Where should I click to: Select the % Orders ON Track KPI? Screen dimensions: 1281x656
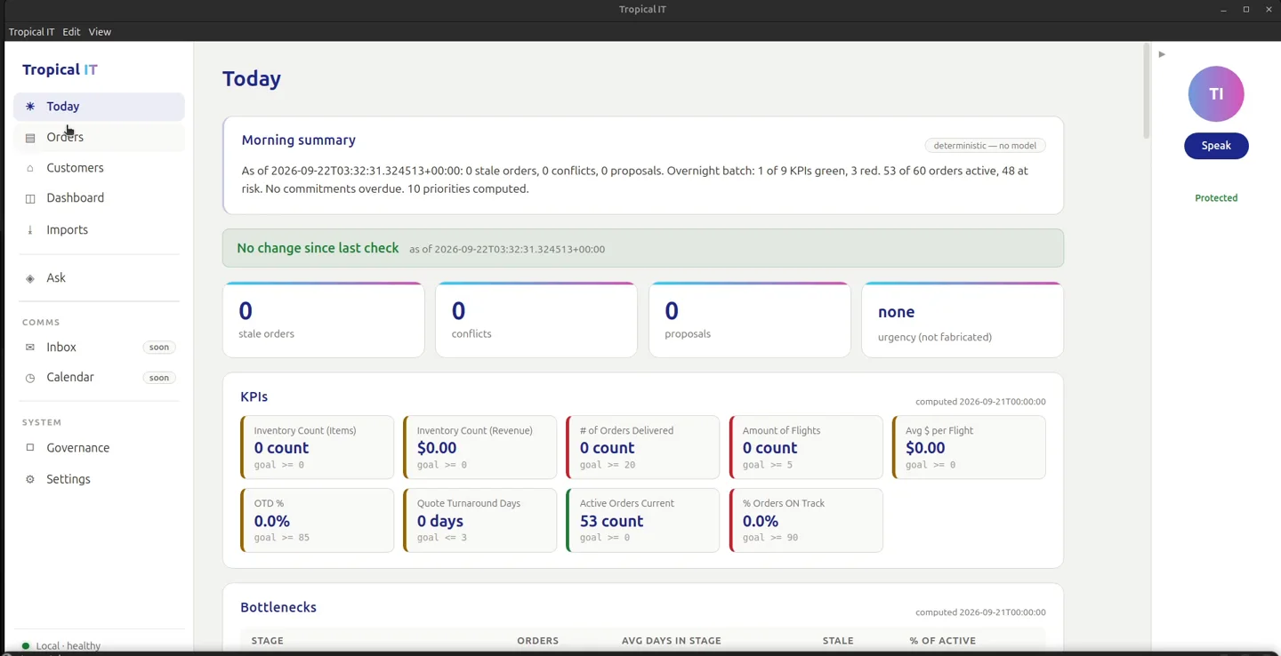[x=806, y=520]
